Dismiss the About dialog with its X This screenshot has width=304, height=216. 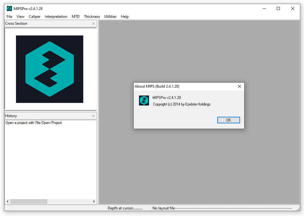240,86
